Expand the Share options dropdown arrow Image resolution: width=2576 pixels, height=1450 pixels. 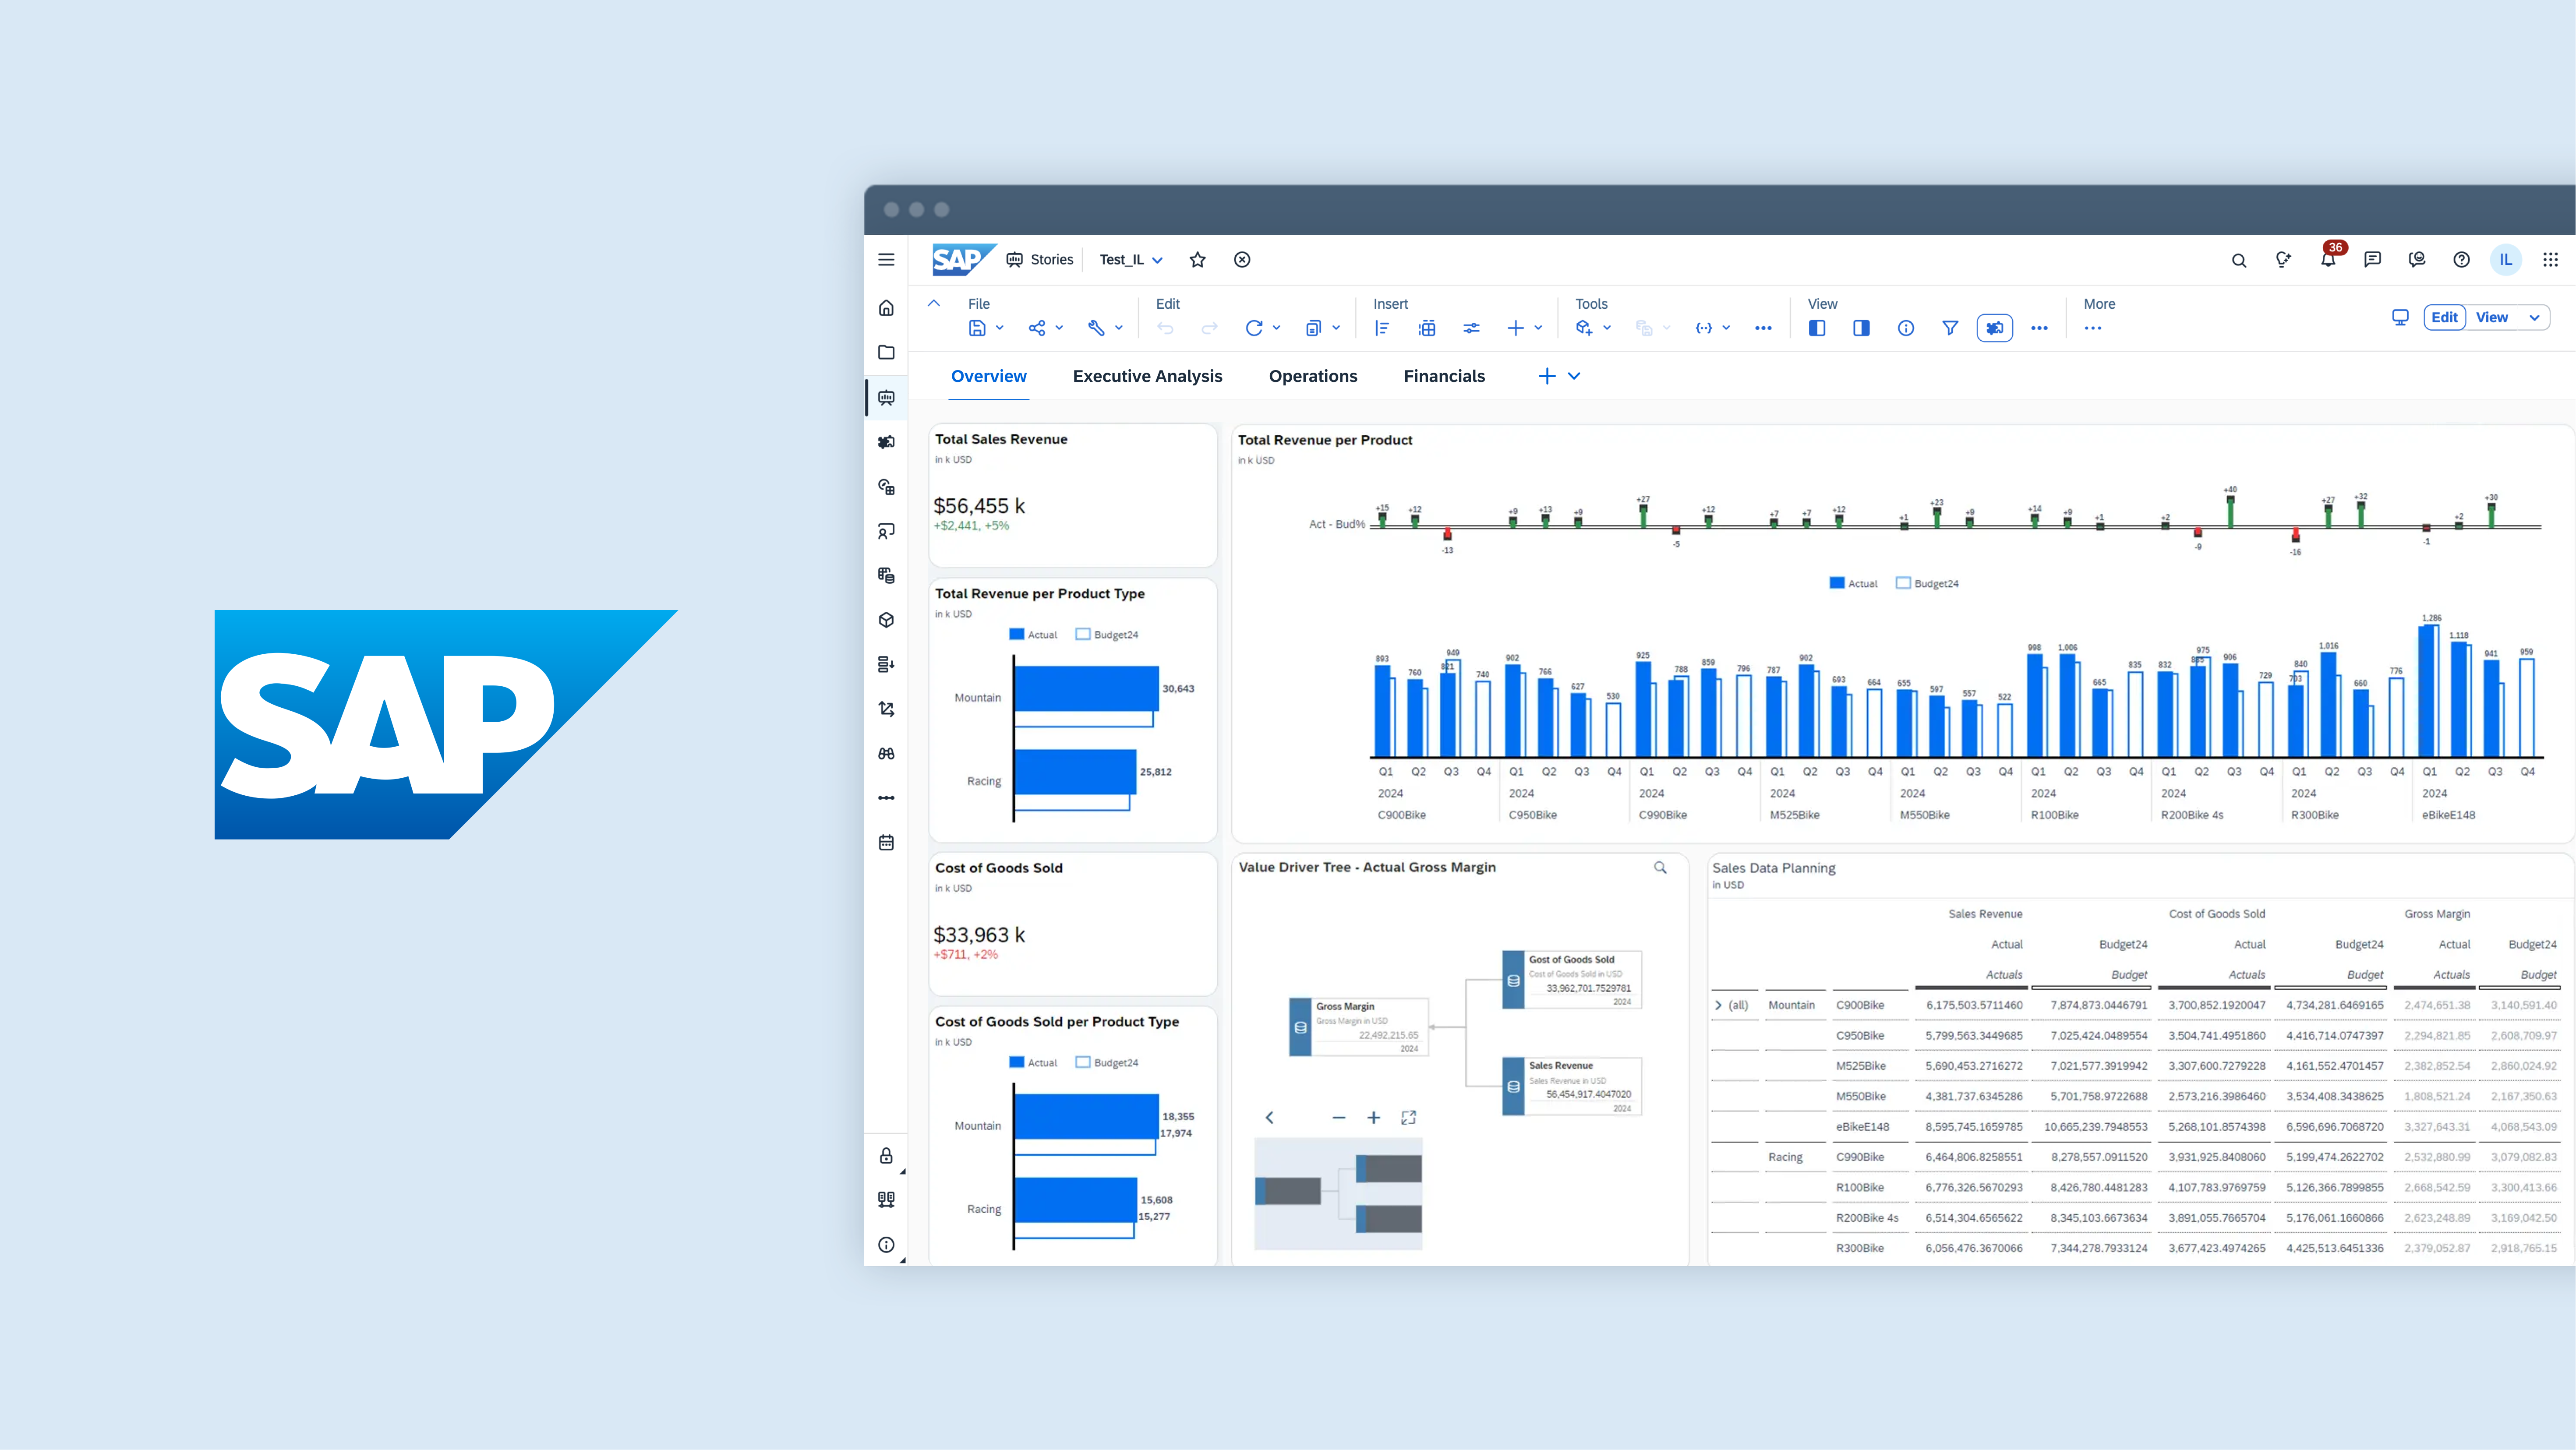tap(1059, 328)
